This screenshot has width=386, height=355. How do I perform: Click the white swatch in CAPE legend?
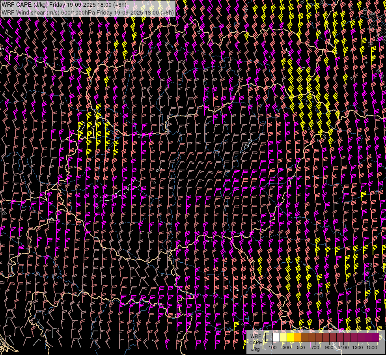tap(276, 338)
